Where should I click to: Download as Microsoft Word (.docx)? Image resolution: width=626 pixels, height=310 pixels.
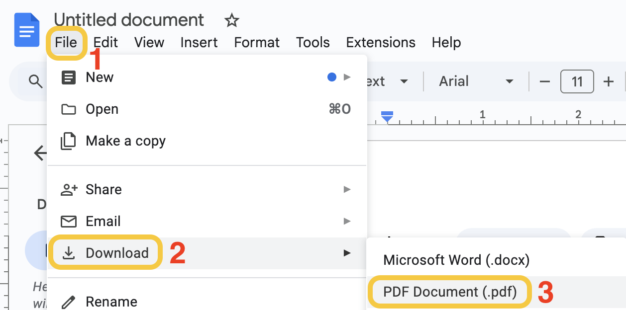[496, 260]
